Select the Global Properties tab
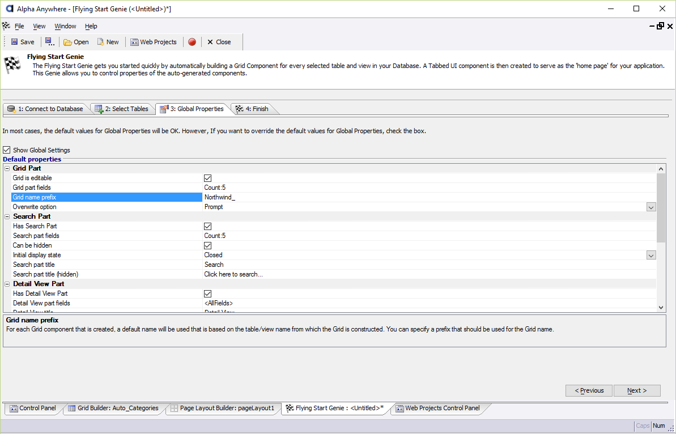The width and height of the screenshot is (676, 434). 192,109
